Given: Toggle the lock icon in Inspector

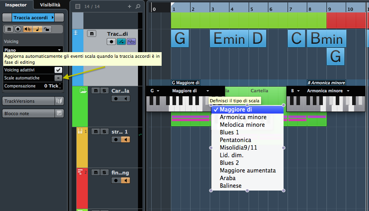Looking at the screenshot, I should click(47, 29).
